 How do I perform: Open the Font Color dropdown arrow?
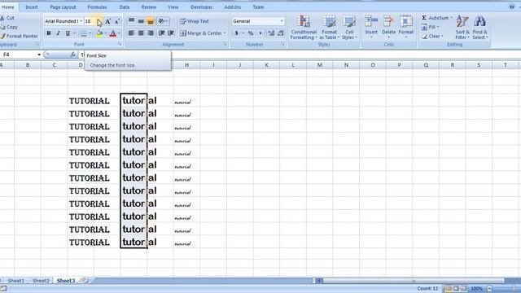(119, 33)
